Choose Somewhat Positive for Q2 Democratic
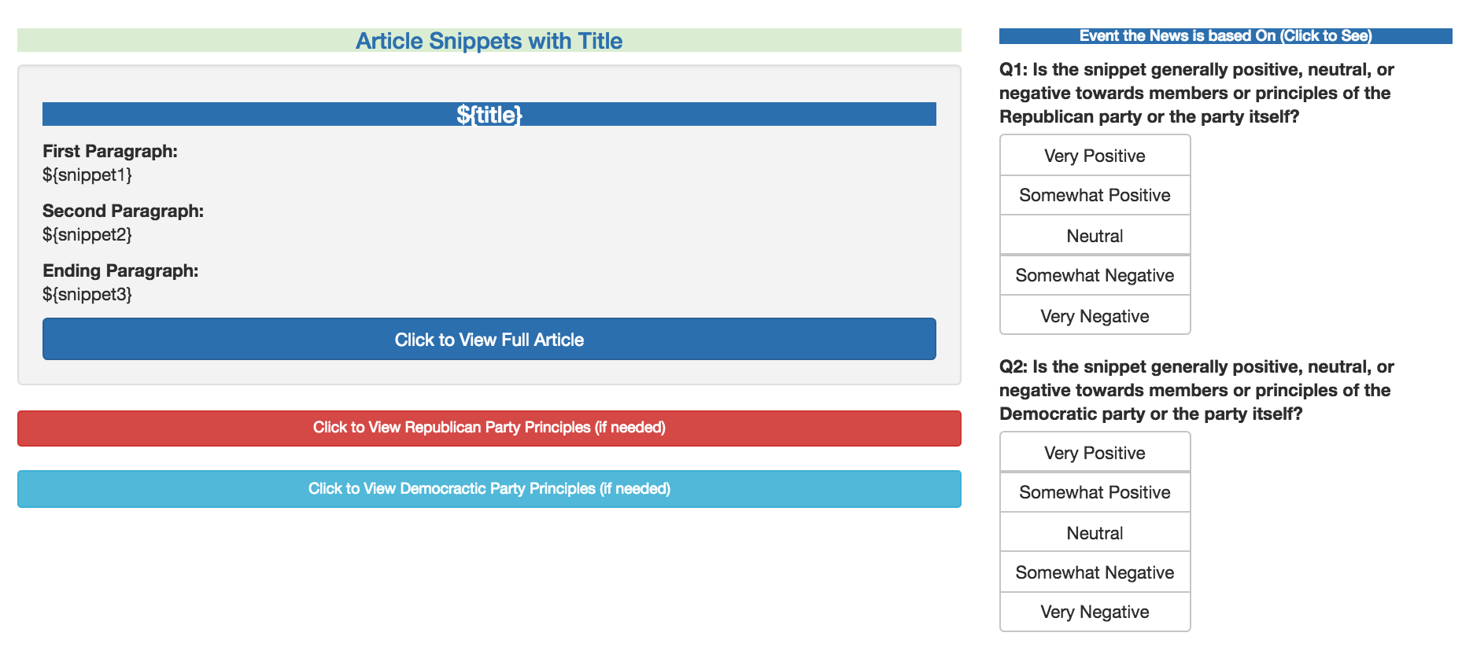 tap(1095, 492)
